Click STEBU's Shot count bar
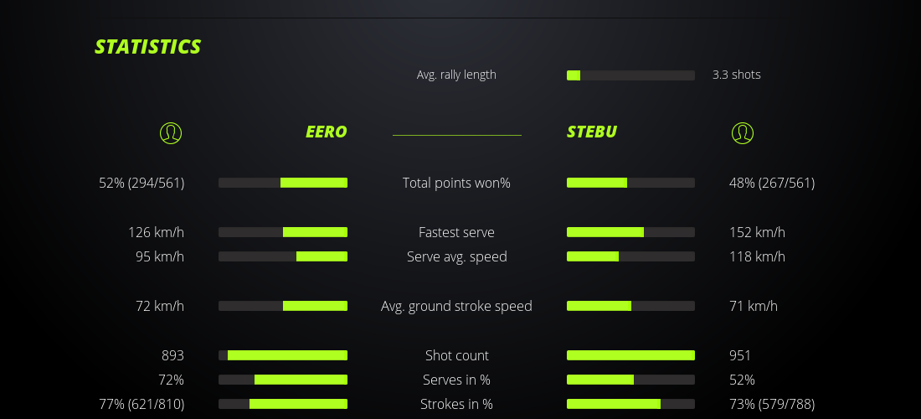The image size is (921, 419). pos(630,355)
